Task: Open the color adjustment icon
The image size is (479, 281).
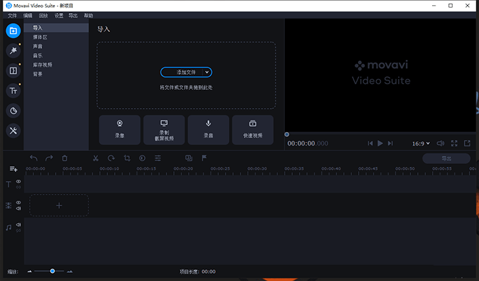Action: click(x=142, y=158)
